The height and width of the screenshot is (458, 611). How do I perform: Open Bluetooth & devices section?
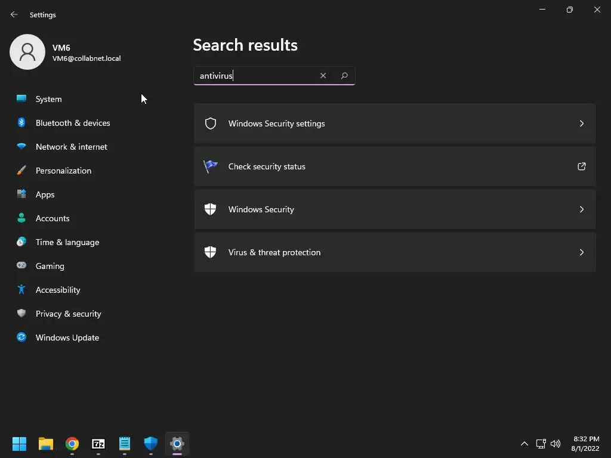click(73, 123)
